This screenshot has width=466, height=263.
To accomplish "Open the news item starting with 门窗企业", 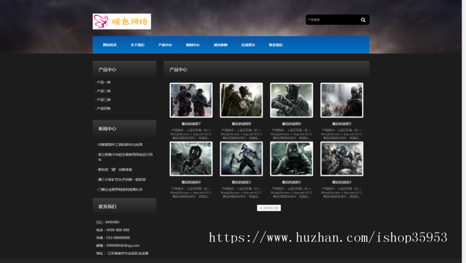I will pyautogui.click(x=120, y=189).
